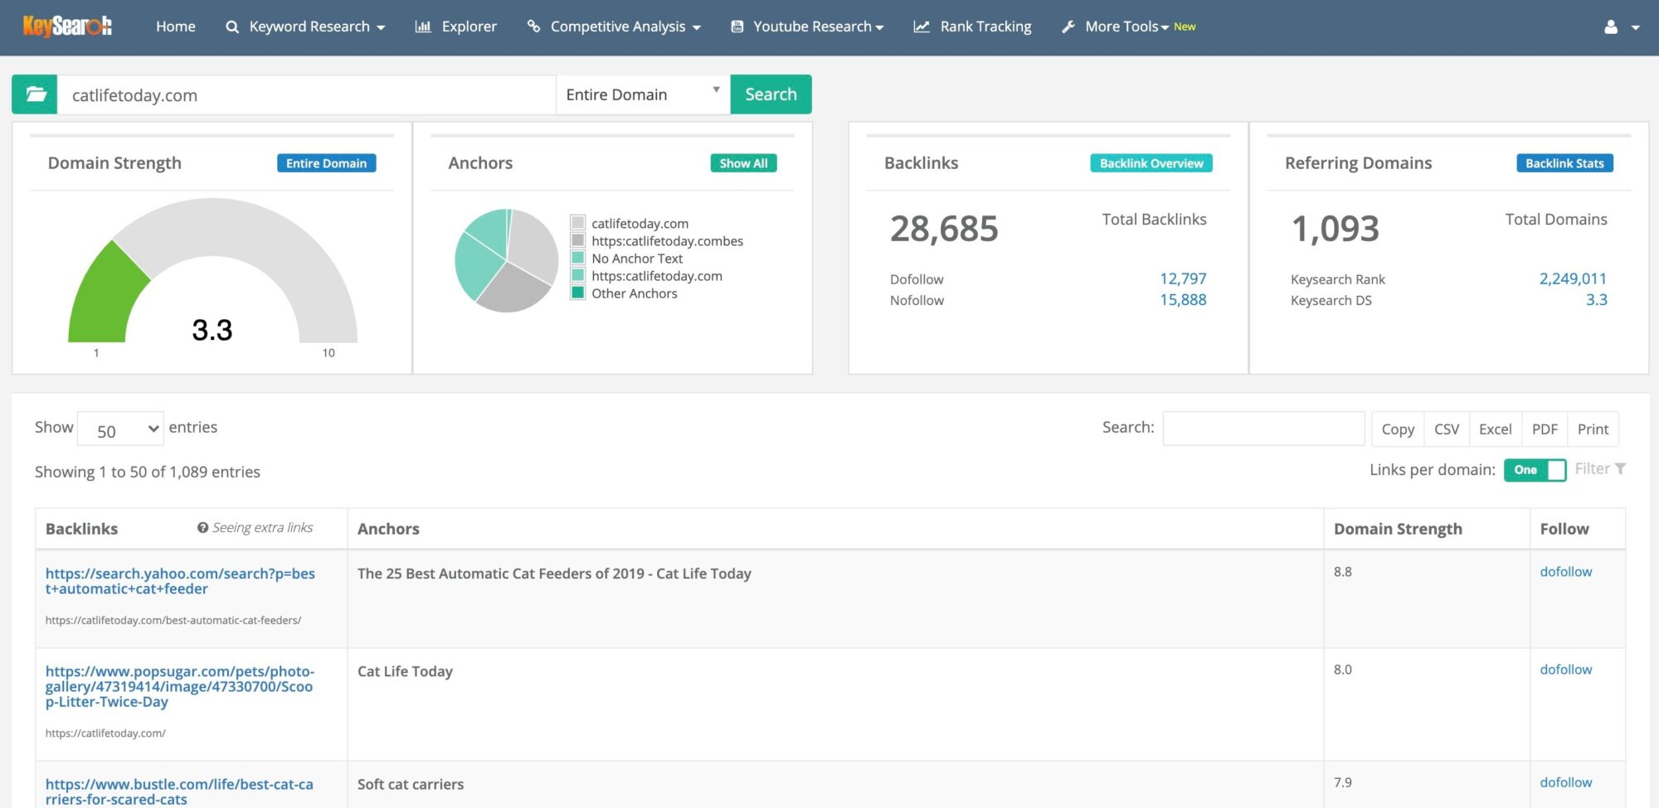Toggle the Links per domain One switch

(x=1535, y=470)
